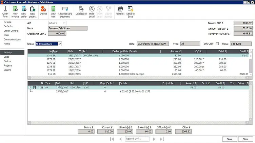Open the Communications tab
Image resolution: width=255 pixels, height=143 pixels.
pyautogui.click(x=12, y=39)
